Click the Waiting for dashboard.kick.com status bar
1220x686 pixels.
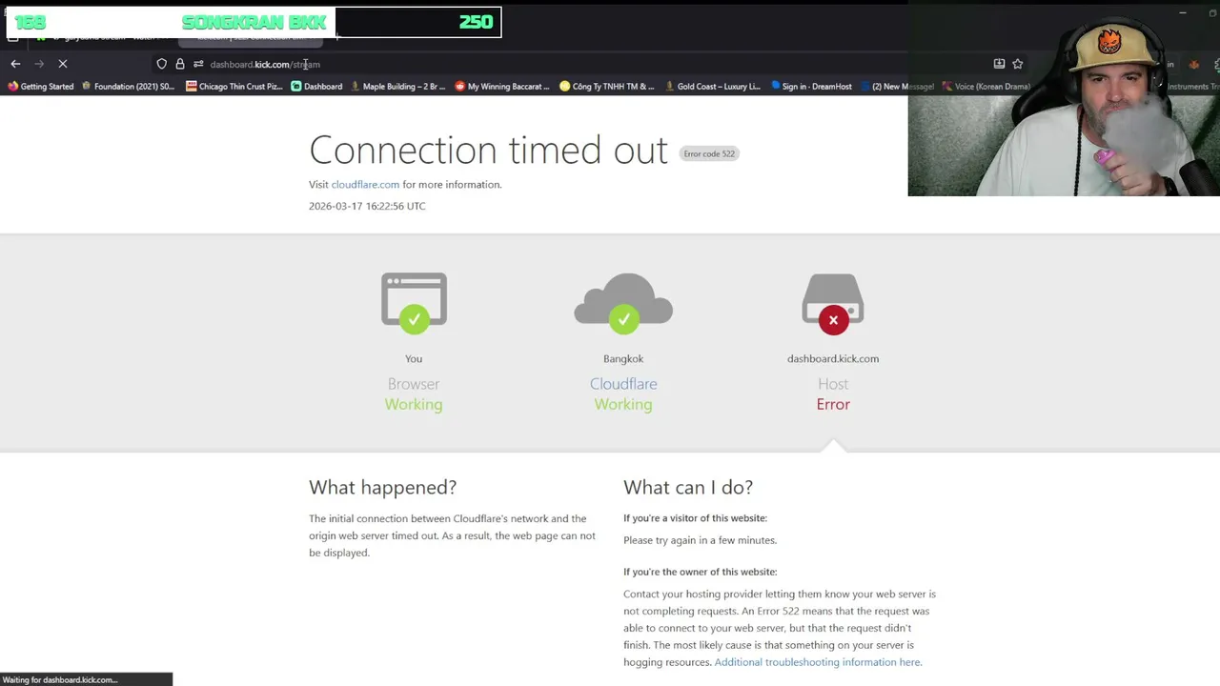click(86, 679)
